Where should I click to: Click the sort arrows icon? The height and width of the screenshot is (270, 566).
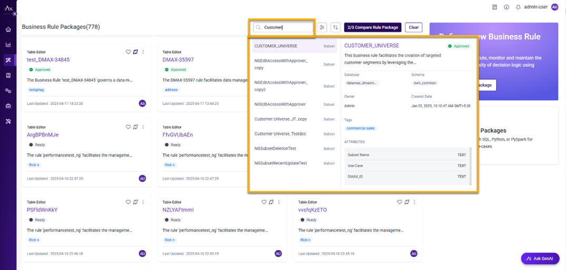pyautogui.click(x=335, y=27)
